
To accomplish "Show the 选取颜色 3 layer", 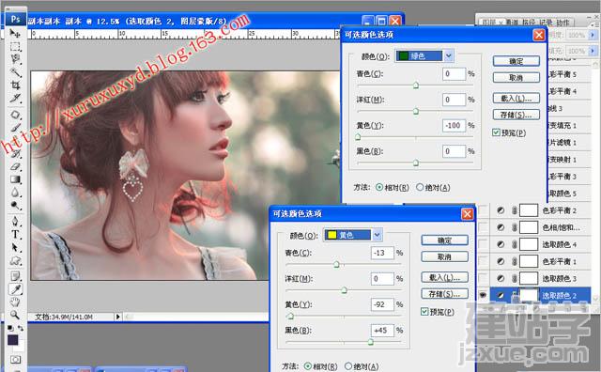I will [483, 278].
